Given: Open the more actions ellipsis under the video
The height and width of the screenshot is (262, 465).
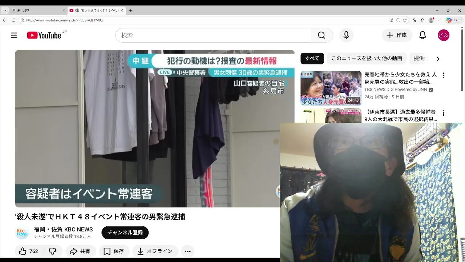Looking at the screenshot, I should [187, 251].
